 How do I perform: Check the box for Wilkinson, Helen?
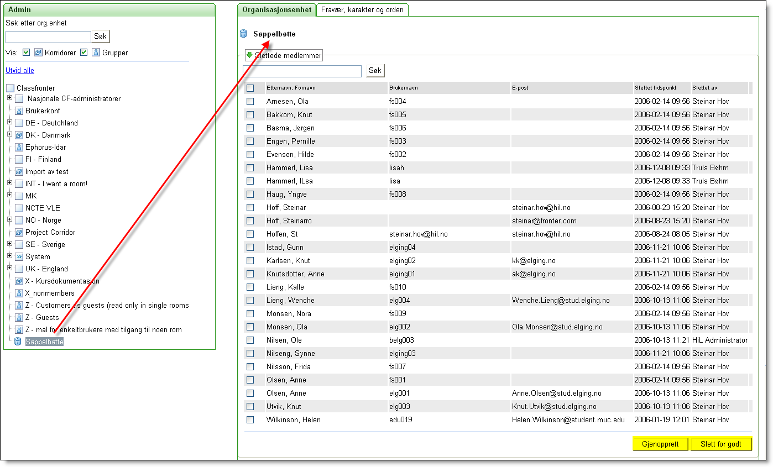coord(250,419)
